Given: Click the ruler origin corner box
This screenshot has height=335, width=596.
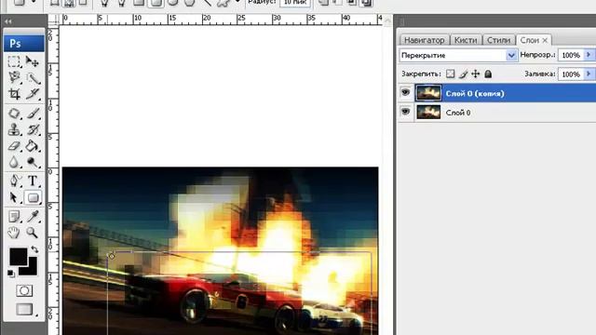Looking at the screenshot, I should (54, 20).
